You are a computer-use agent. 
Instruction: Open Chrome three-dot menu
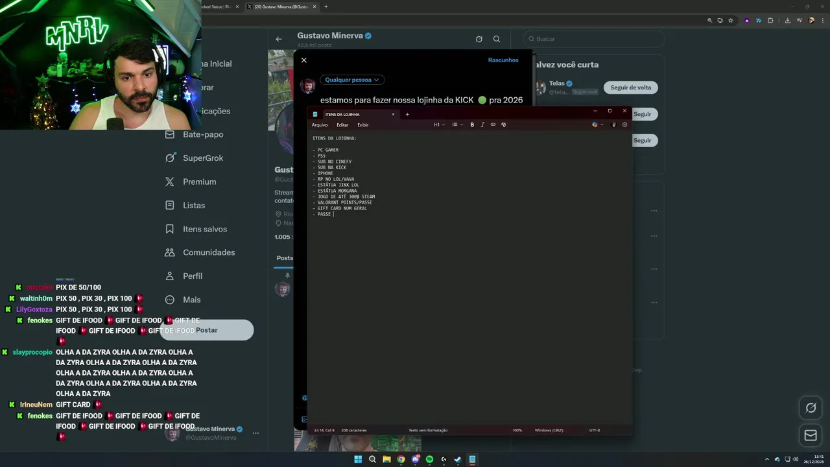pos(823,20)
